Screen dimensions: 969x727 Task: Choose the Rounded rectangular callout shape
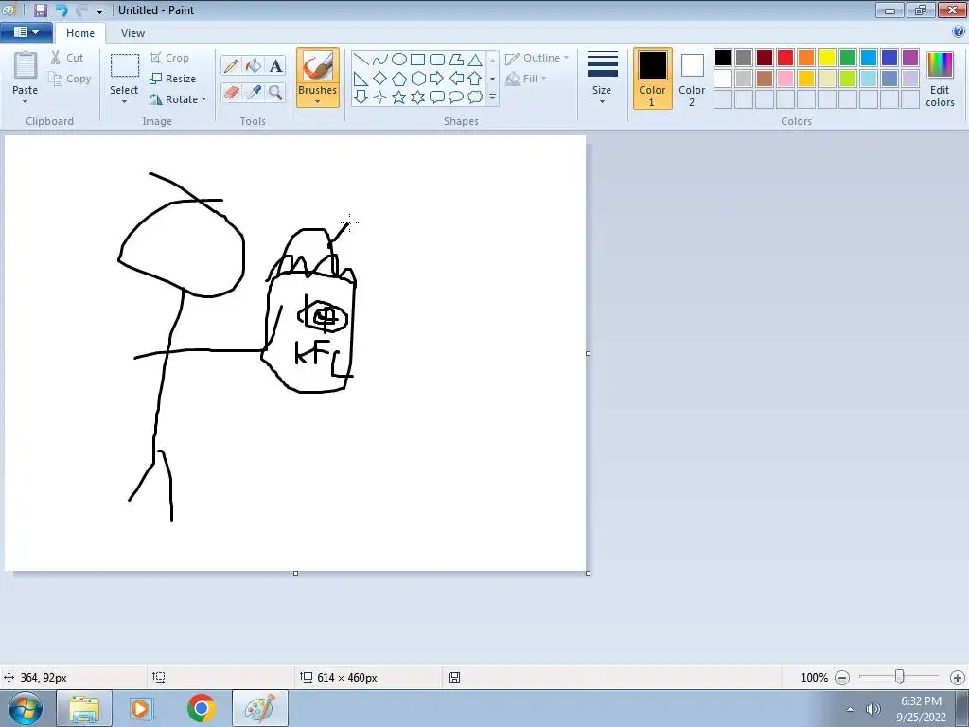(437, 98)
